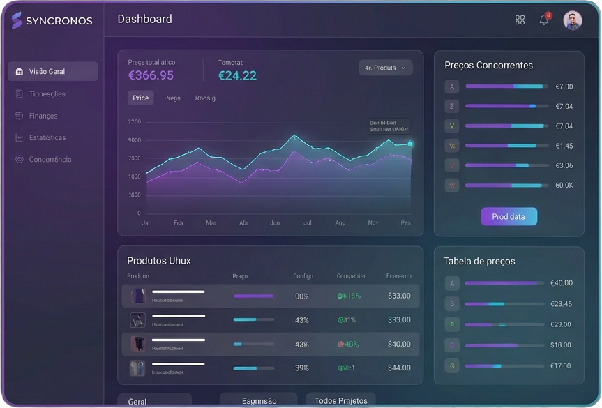Image resolution: width=602 pixels, height=408 pixels.
Task: Click the Syncronos logo icon
Action: [16, 20]
